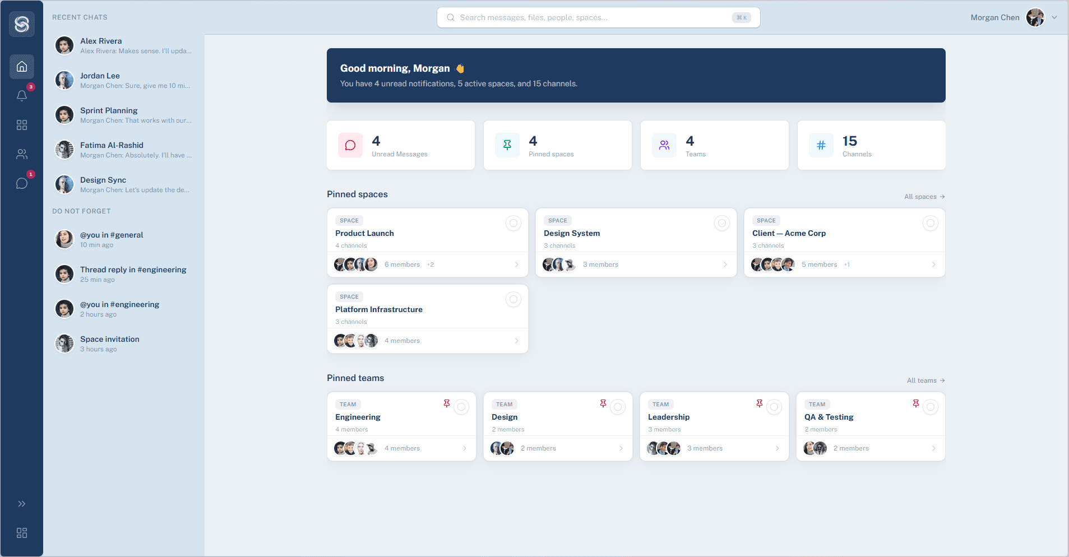Image resolution: width=1069 pixels, height=557 pixels.
Task: Click the ⌘K shortcut badge
Action: (742, 17)
